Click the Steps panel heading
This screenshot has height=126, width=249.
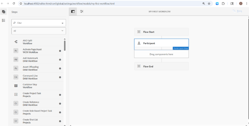(x=14, y=12)
